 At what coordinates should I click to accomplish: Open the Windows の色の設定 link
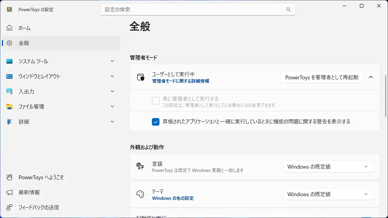coord(173,198)
